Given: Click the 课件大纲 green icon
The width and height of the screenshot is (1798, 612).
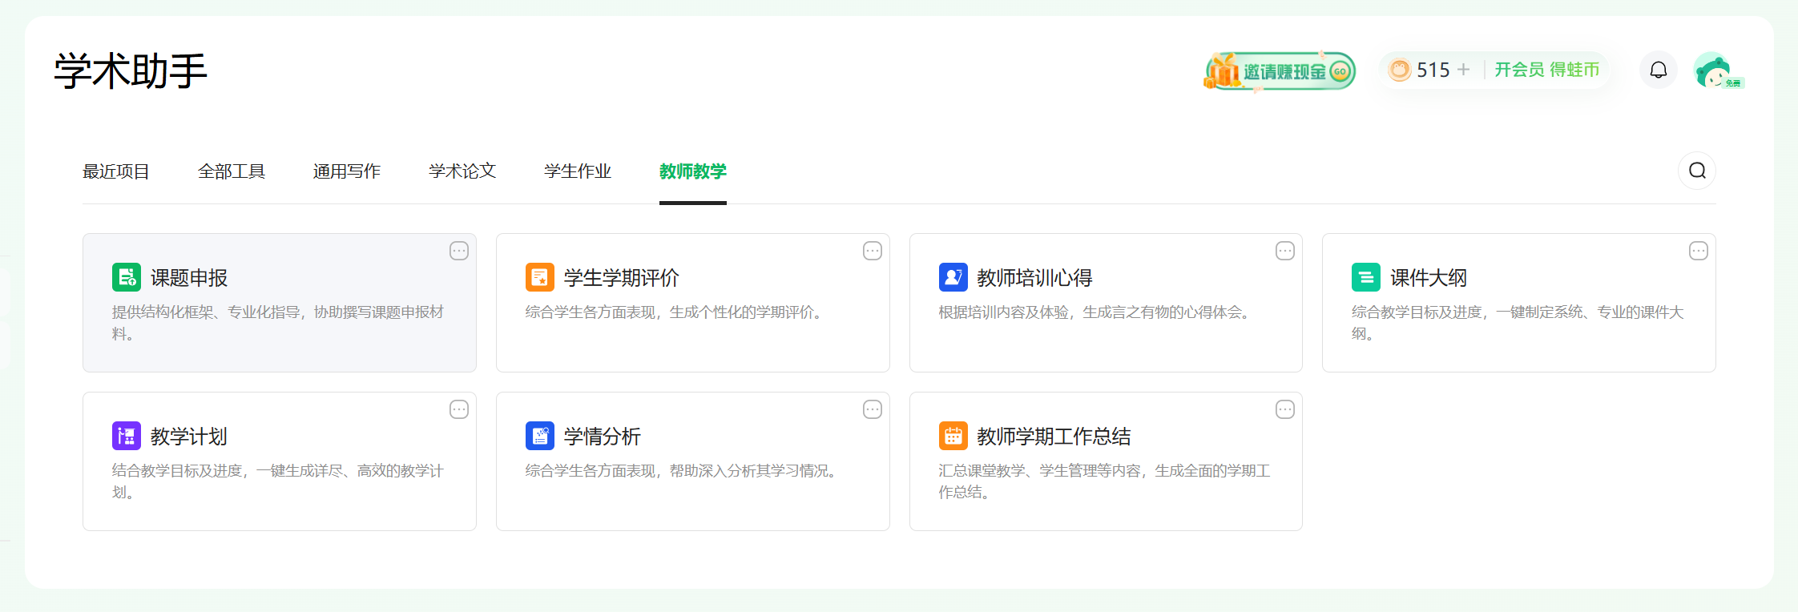Looking at the screenshot, I should click(1366, 277).
